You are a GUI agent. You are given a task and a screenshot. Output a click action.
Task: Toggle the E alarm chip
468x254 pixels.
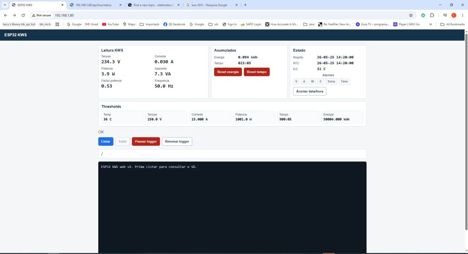[321, 81]
